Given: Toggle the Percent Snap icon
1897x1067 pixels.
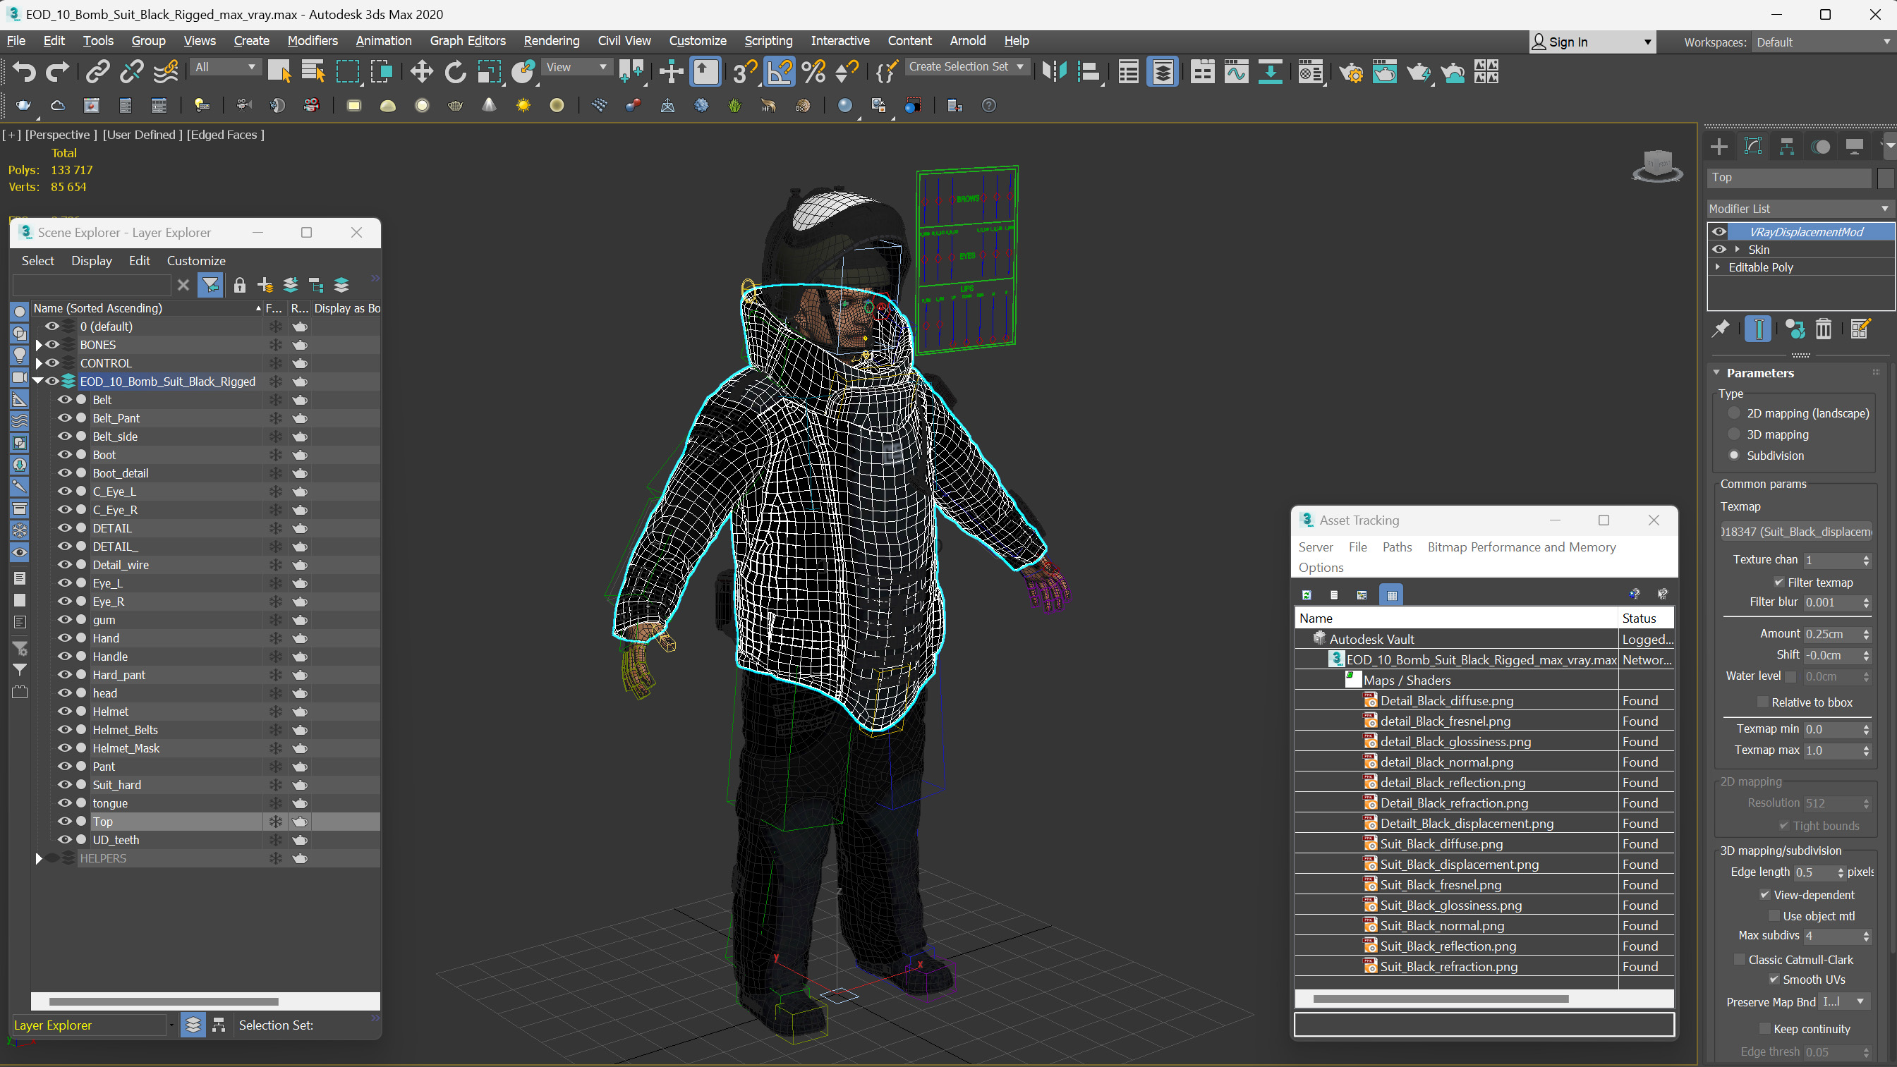Looking at the screenshot, I should click(813, 71).
